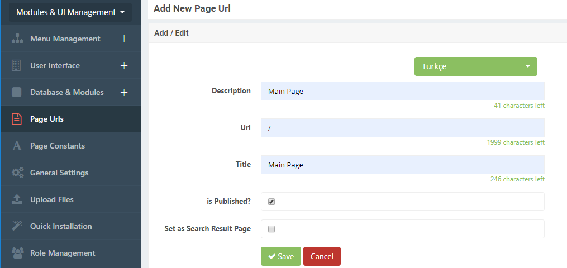The image size is (567, 268).
Task: Open Page Constants sidebar item
Action: point(71,146)
